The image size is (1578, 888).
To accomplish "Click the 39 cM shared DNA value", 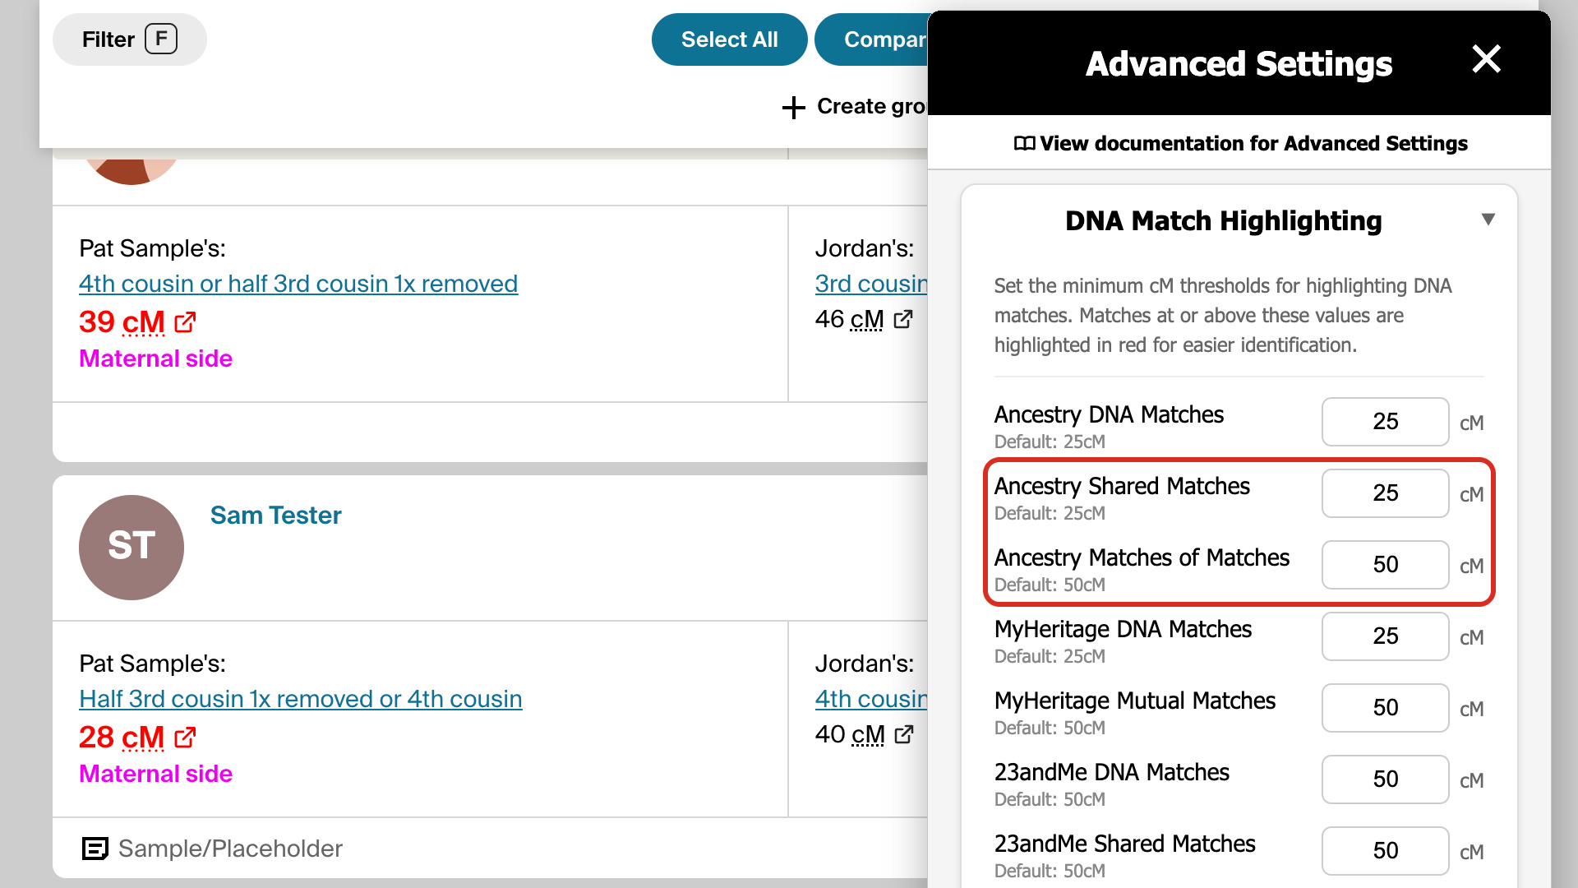I will pos(122,322).
